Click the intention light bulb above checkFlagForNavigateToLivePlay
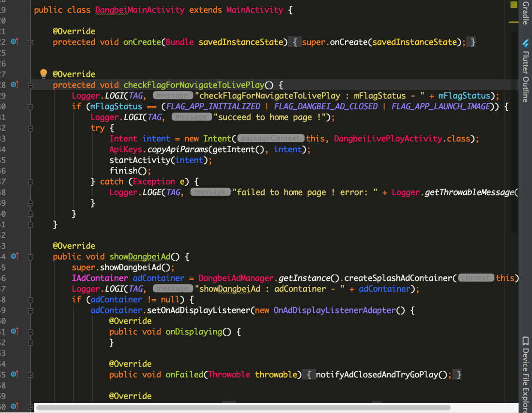The height and width of the screenshot is (413, 532). (x=43, y=73)
